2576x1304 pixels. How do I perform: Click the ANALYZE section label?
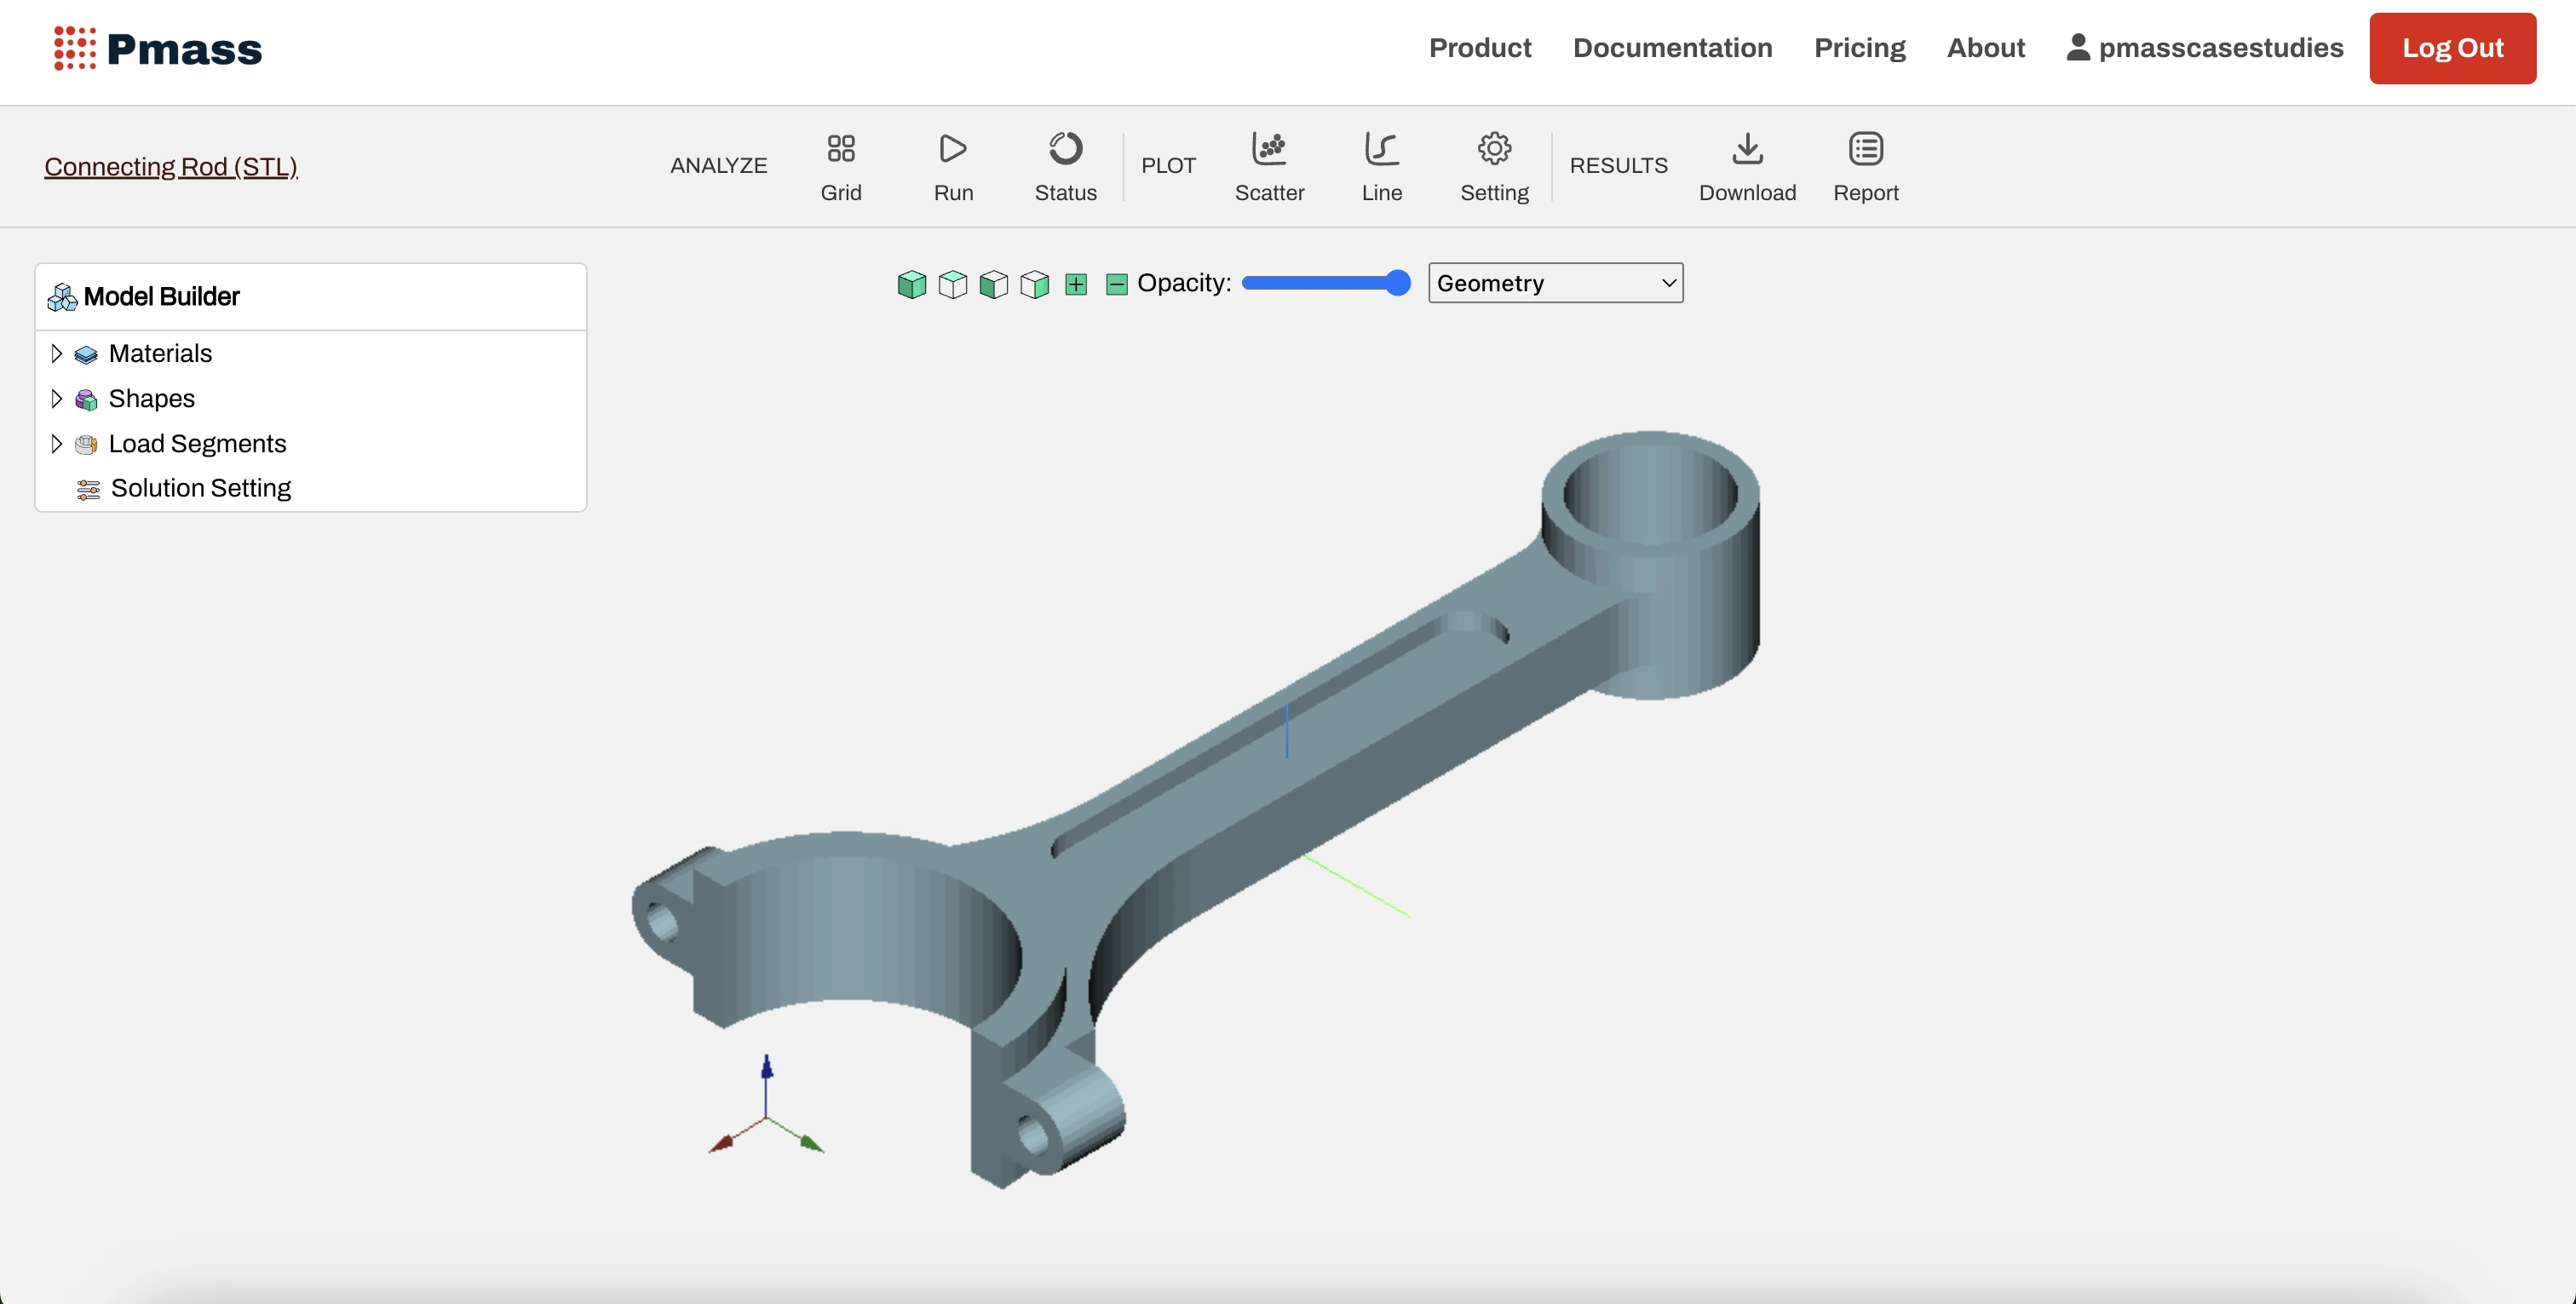pyautogui.click(x=718, y=166)
